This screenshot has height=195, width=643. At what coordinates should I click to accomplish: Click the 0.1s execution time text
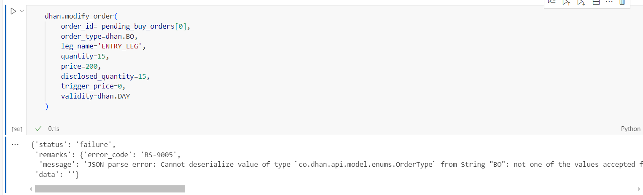pos(54,129)
